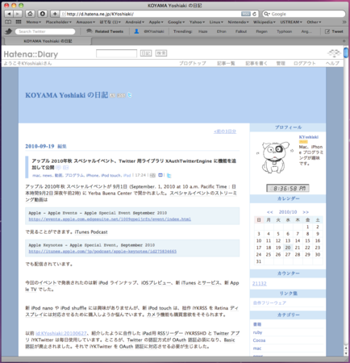Screen dimensions: 350x363
Task: Open the @KYoshiaki account icon
Action: click(x=136, y=31)
